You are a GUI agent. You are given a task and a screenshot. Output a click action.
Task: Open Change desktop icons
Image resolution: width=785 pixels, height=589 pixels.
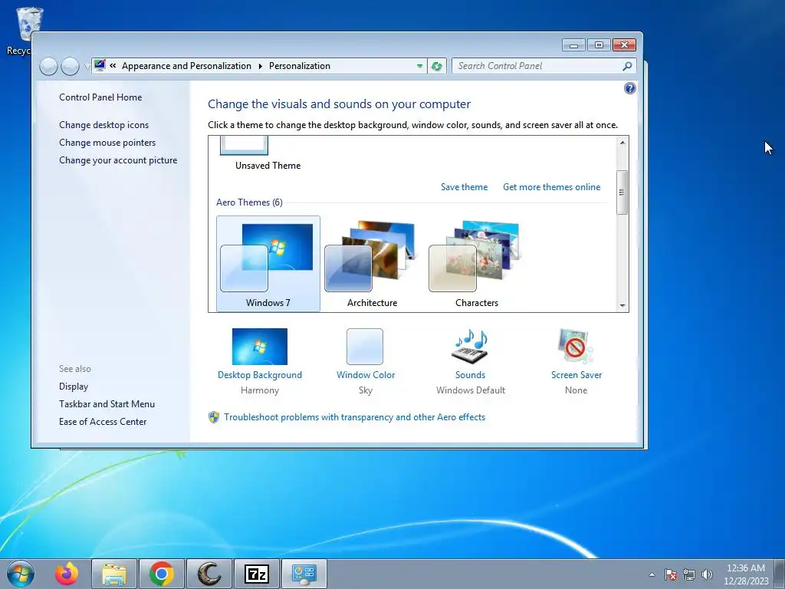[103, 125]
